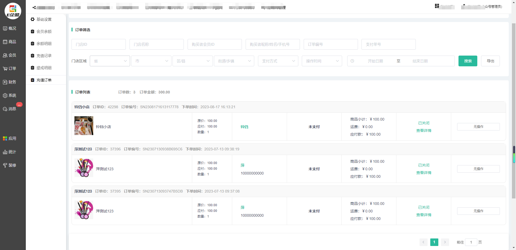The width and height of the screenshot is (516, 250).
Task: Open the 概况 overview section
Action: (10, 28)
